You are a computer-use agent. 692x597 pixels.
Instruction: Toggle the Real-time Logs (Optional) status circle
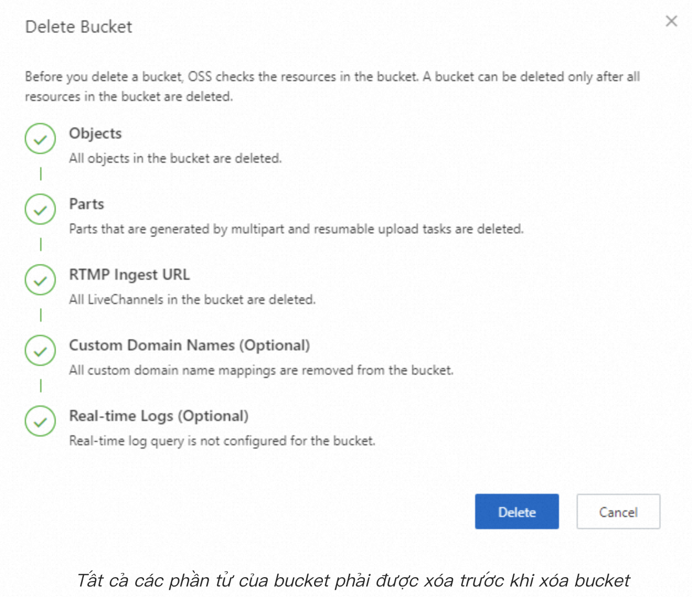[x=40, y=421]
